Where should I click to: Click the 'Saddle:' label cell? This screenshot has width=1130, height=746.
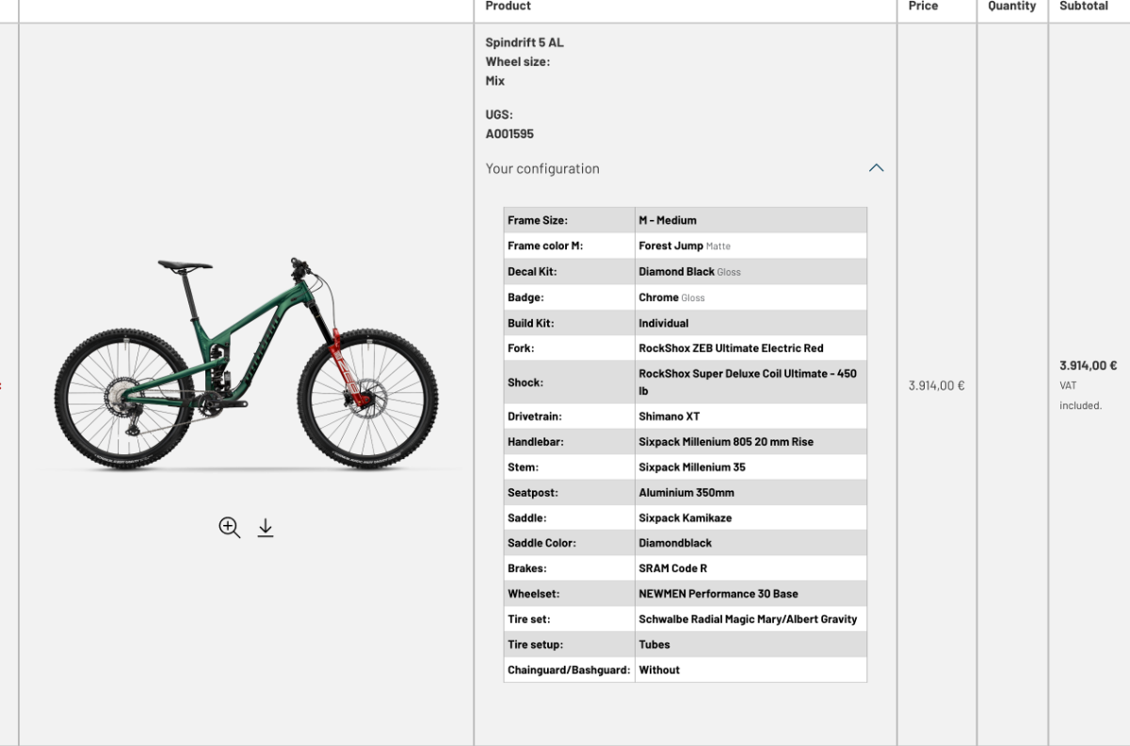(570, 517)
